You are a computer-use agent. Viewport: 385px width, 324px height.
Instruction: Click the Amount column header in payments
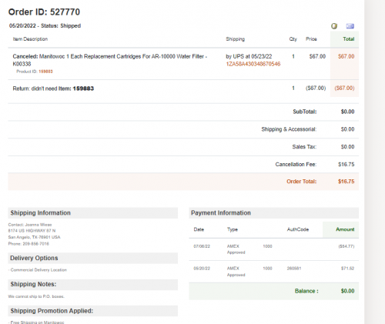[x=345, y=229]
